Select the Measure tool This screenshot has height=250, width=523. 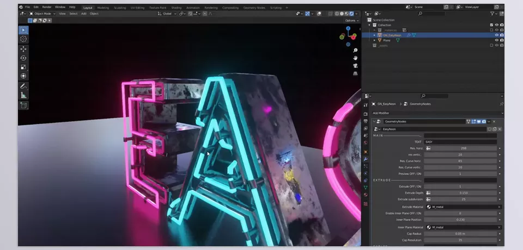[23, 95]
